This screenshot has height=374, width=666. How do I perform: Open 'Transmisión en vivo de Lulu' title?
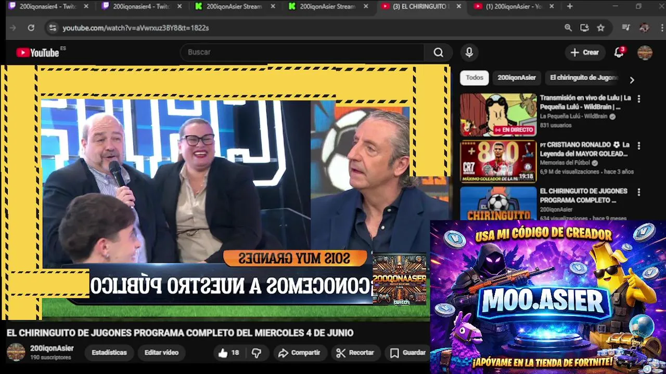click(x=585, y=102)
